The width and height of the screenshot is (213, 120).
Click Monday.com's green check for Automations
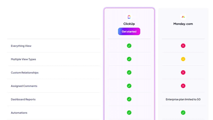click(x=183, y=113)
